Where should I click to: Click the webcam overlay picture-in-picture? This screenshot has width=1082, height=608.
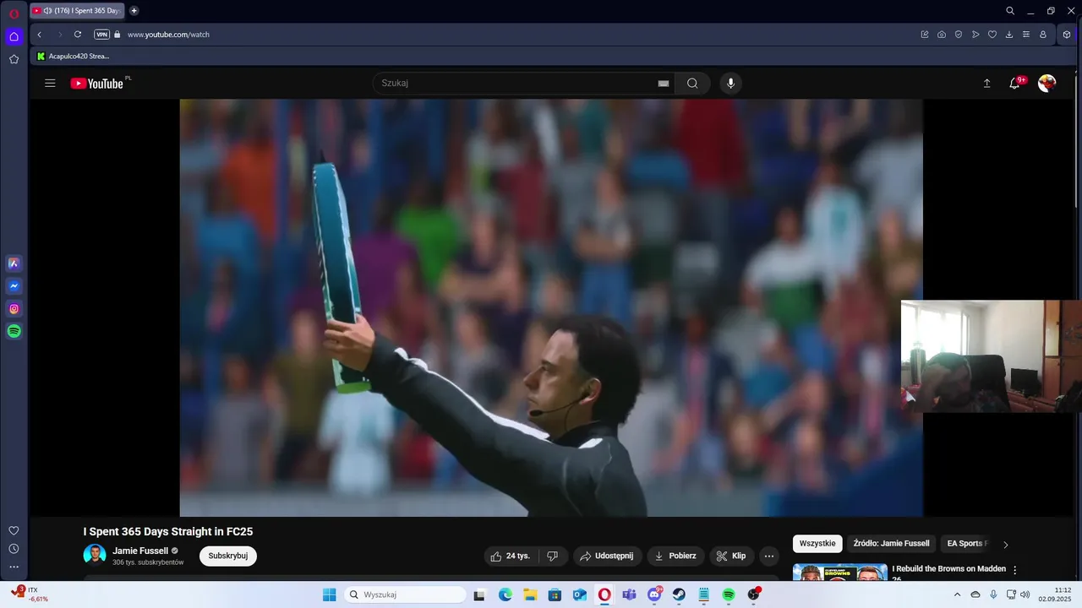[x=991, y=356]
